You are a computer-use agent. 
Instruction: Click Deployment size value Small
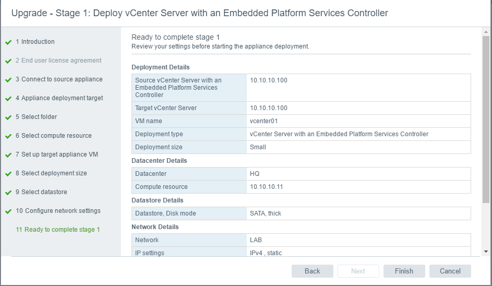point(258,147)
